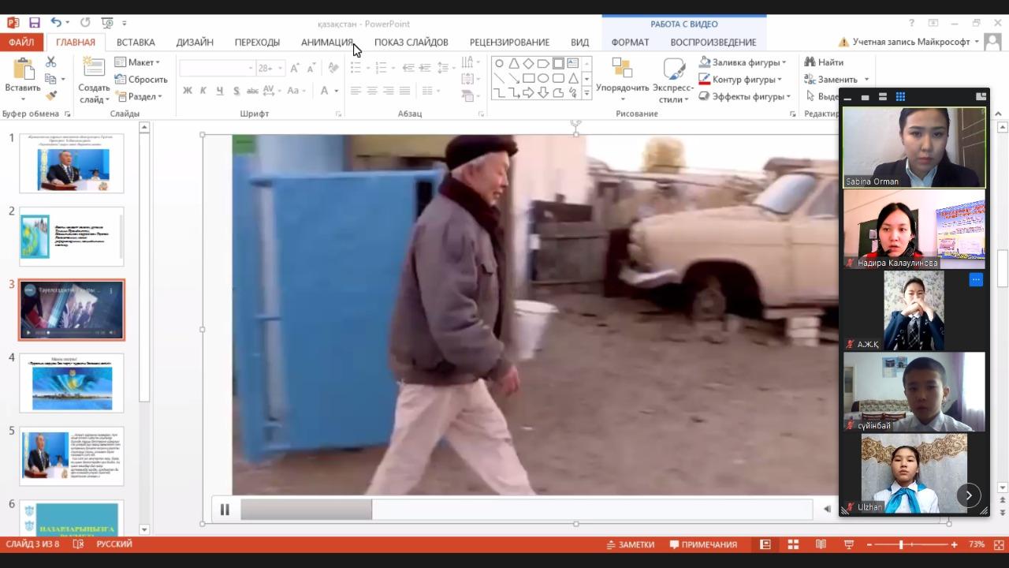Toggle bold formatting button
The image size is (1009, 568).
[x=187, y=91]
